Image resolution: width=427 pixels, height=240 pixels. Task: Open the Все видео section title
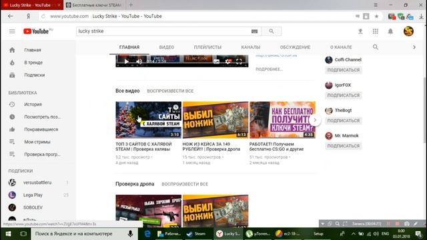(x=127, y=91)
